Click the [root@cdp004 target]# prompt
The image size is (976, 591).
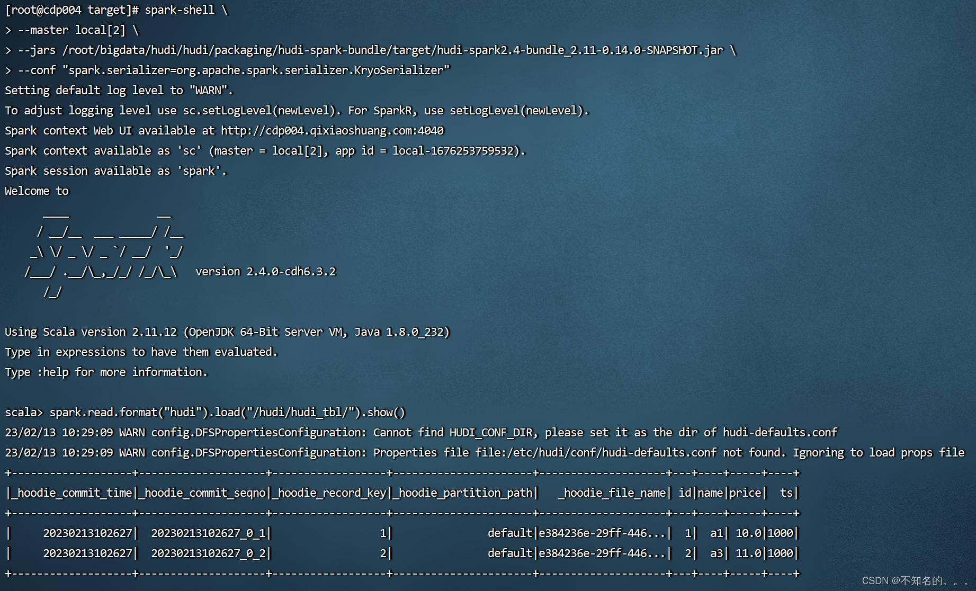[71, 10]
